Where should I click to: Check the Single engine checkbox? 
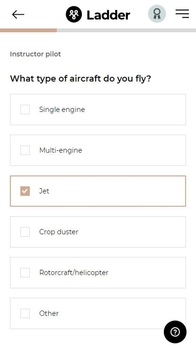coord(25,110)
